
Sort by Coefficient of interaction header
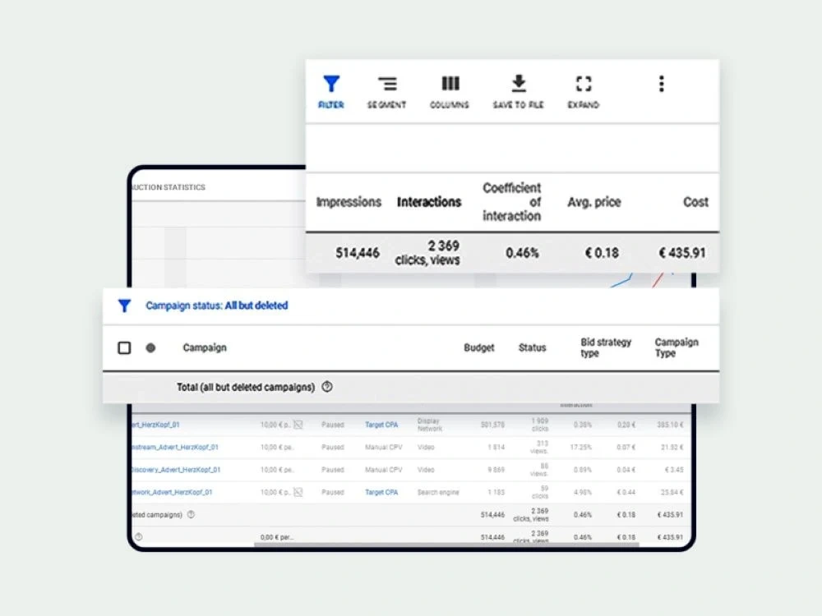click(x=511, y=202)
